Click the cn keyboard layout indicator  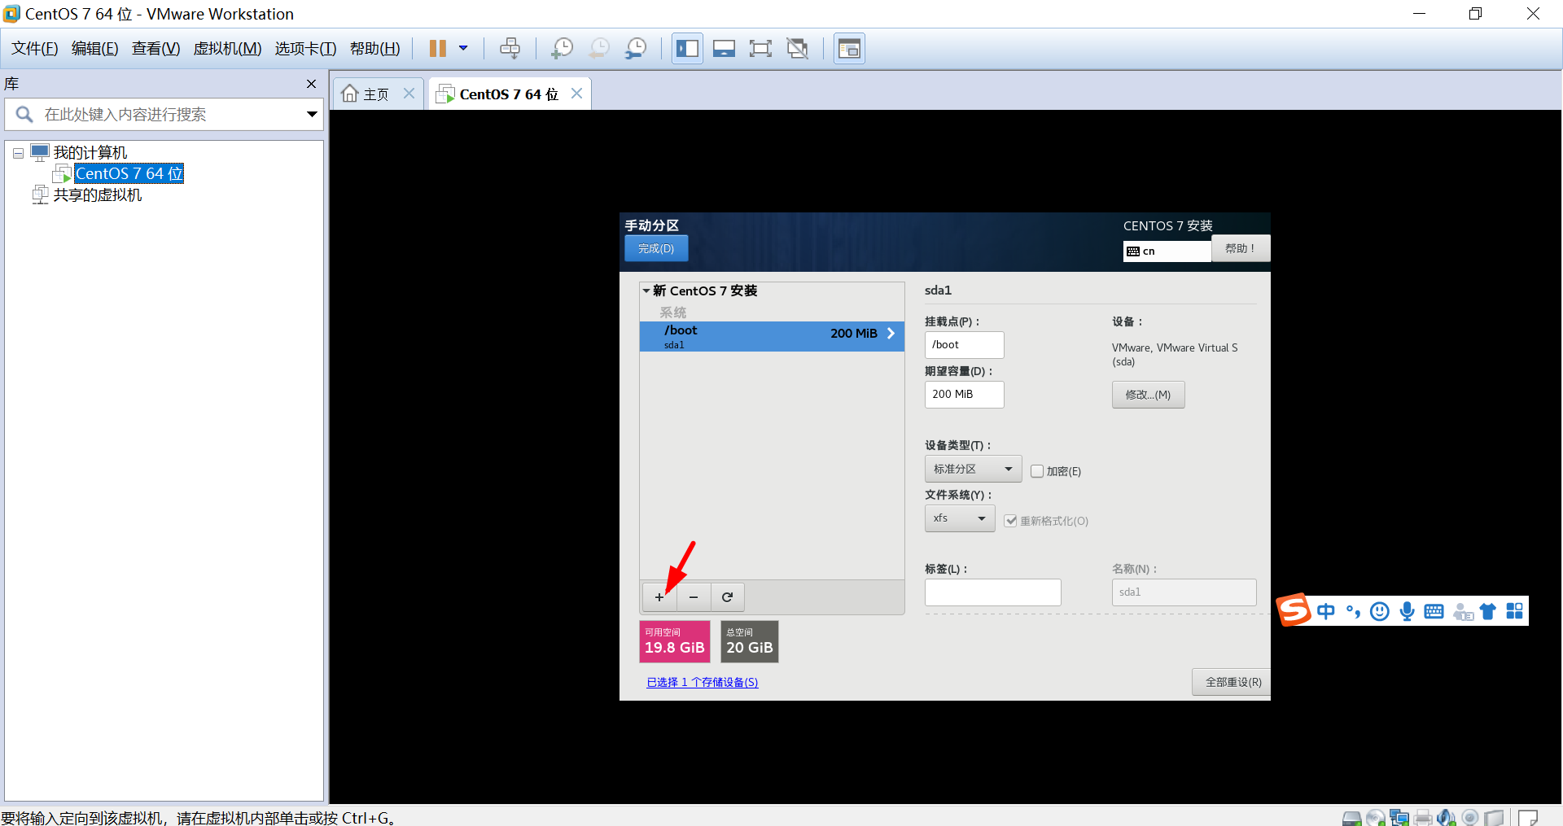pos(1167,251)
